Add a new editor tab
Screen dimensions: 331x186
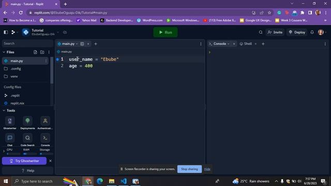tap(96, 44)
